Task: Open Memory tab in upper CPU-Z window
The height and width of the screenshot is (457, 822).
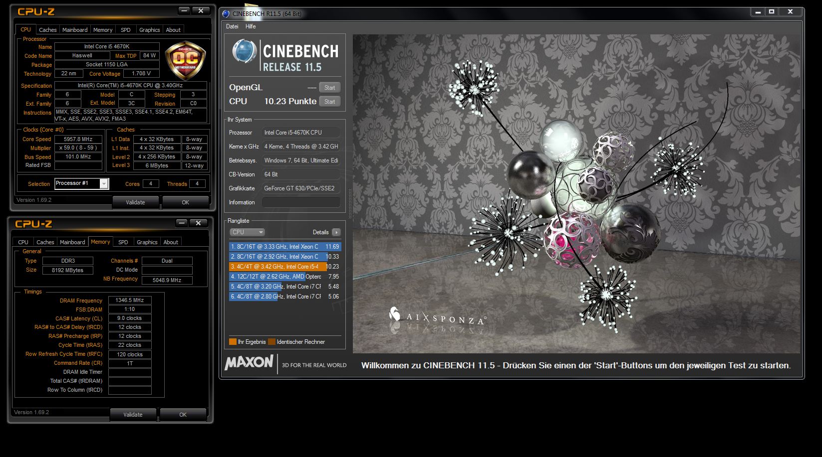Action: point(103,30)
